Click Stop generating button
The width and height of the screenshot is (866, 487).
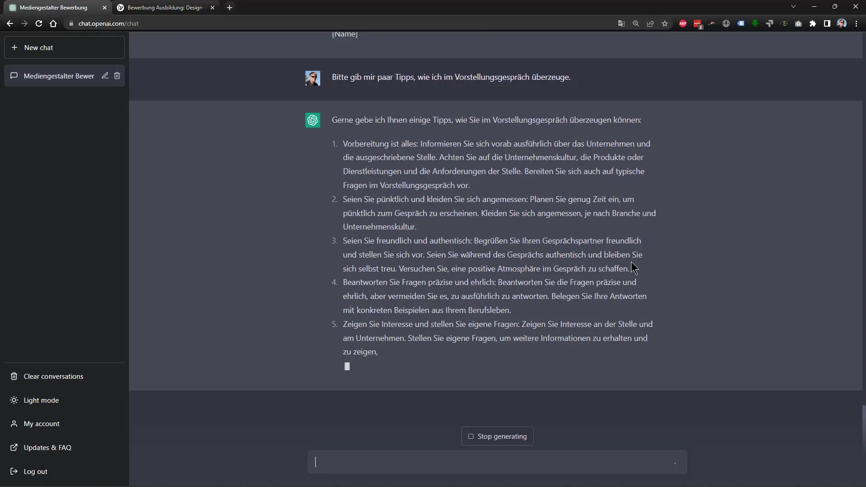click(x=496, y=435)
